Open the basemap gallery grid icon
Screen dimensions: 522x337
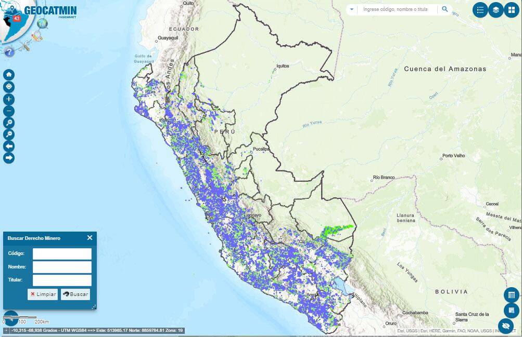click(x=512, y=9)
